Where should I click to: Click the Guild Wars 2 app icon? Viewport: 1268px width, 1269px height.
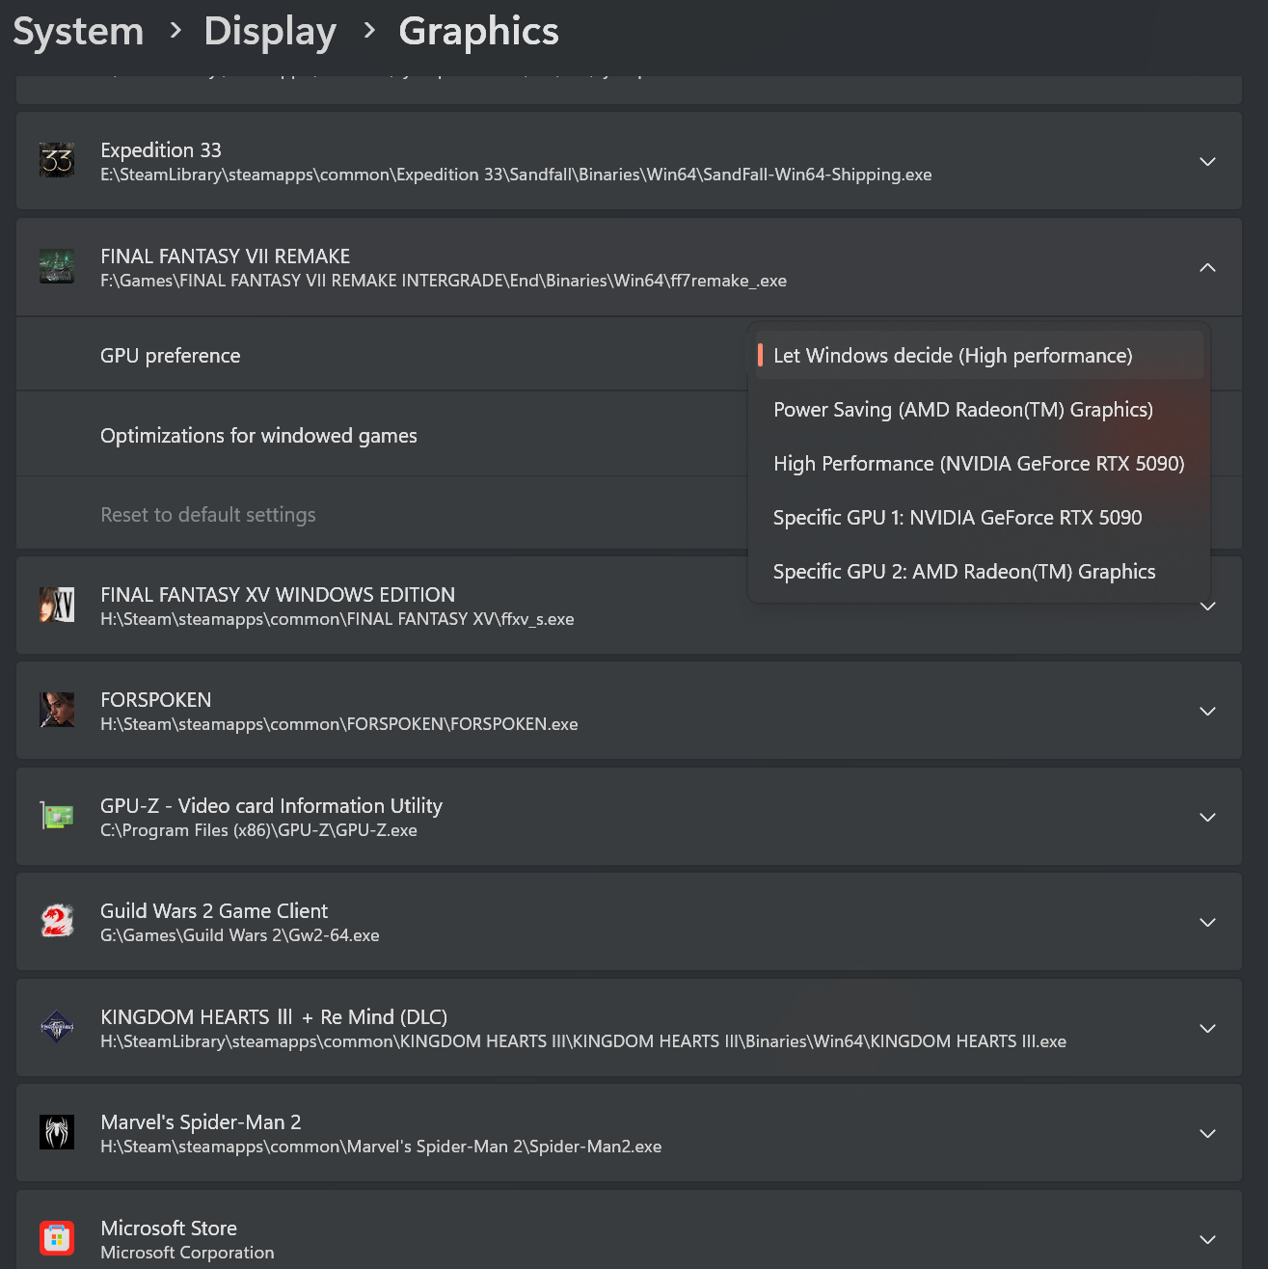[57, 922]
